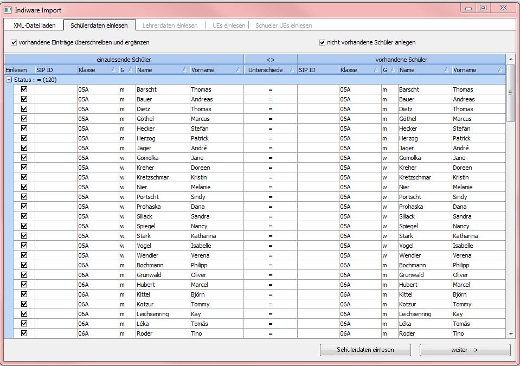Sort by Name arrow in einzulesende Schüler

tap(185, 70)
